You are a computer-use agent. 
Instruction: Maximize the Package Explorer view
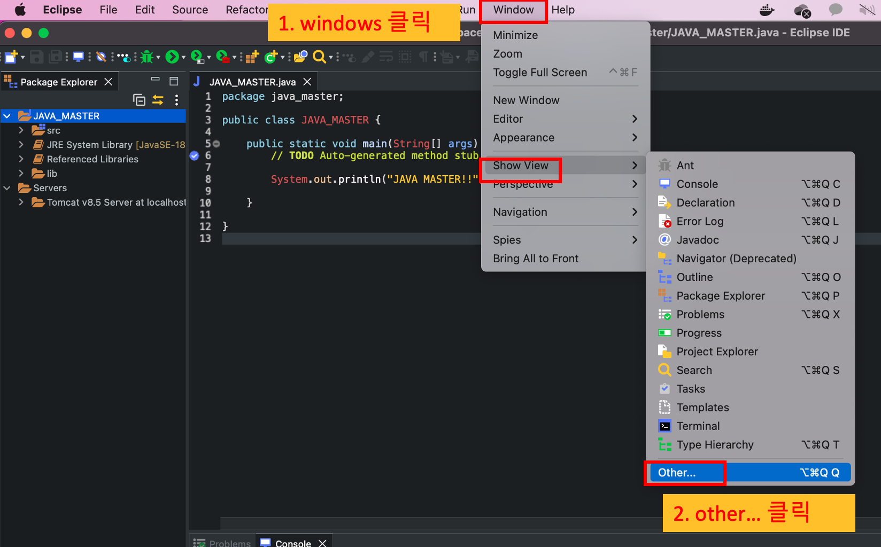pos(174,81)
